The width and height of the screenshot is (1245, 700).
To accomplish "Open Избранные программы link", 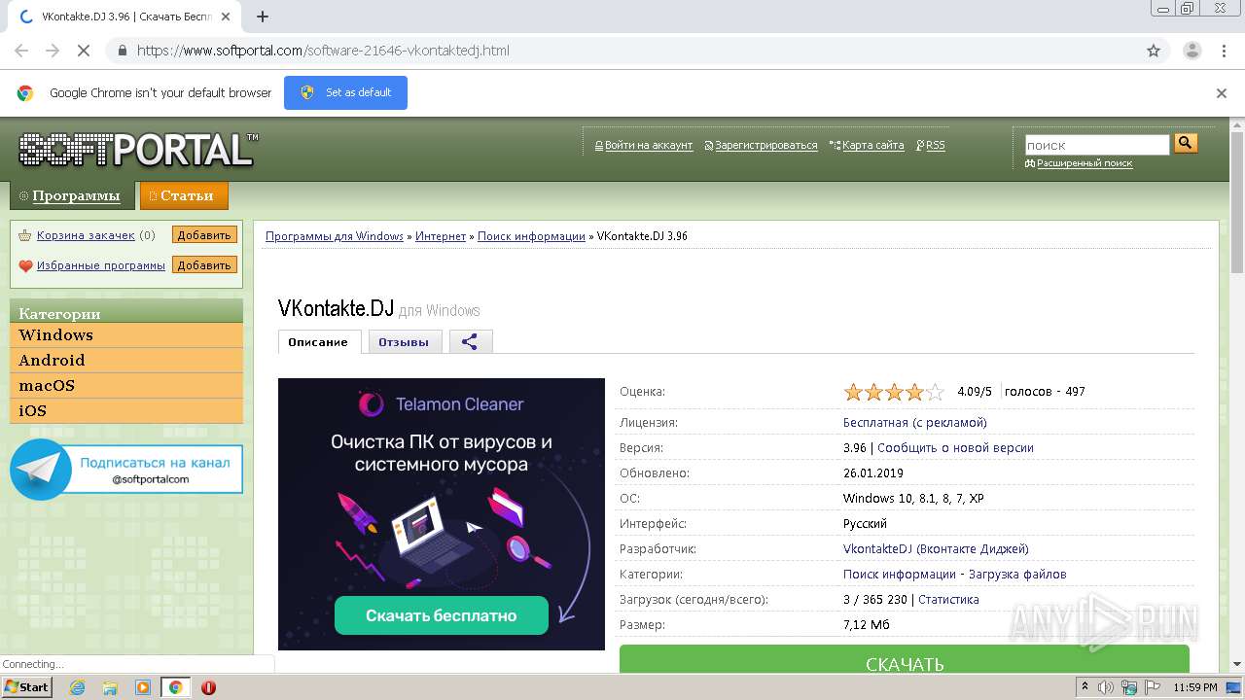I will point(101,265).
